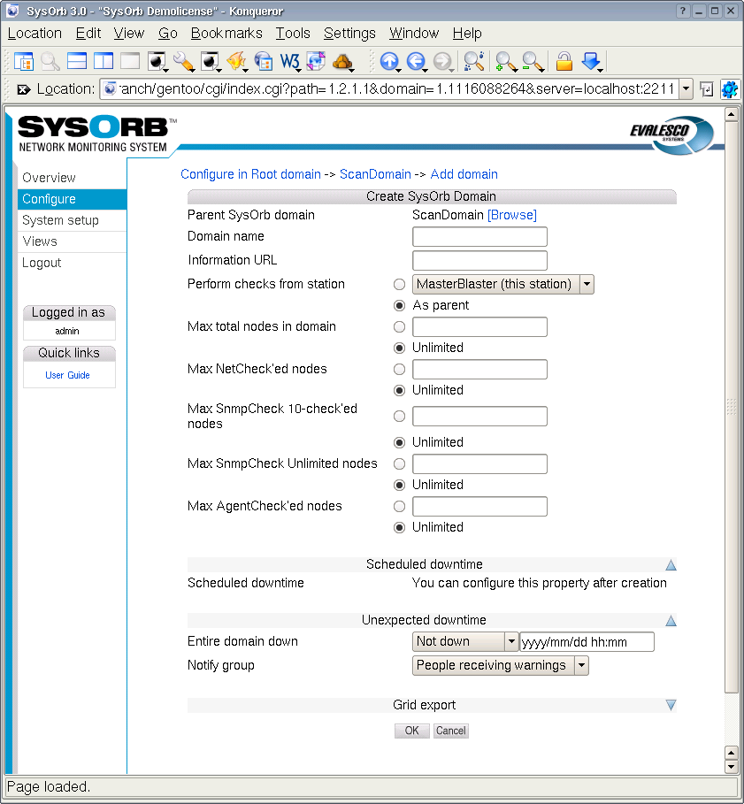
Task: Go back with the Back arrow
Action: tap(416, 62)
